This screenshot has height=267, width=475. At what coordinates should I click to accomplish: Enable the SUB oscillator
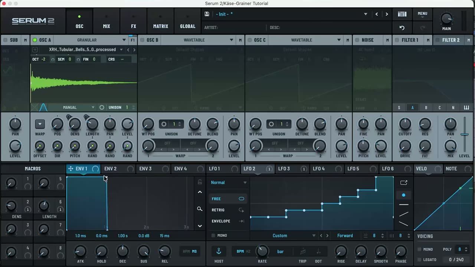tap(5, 40)
